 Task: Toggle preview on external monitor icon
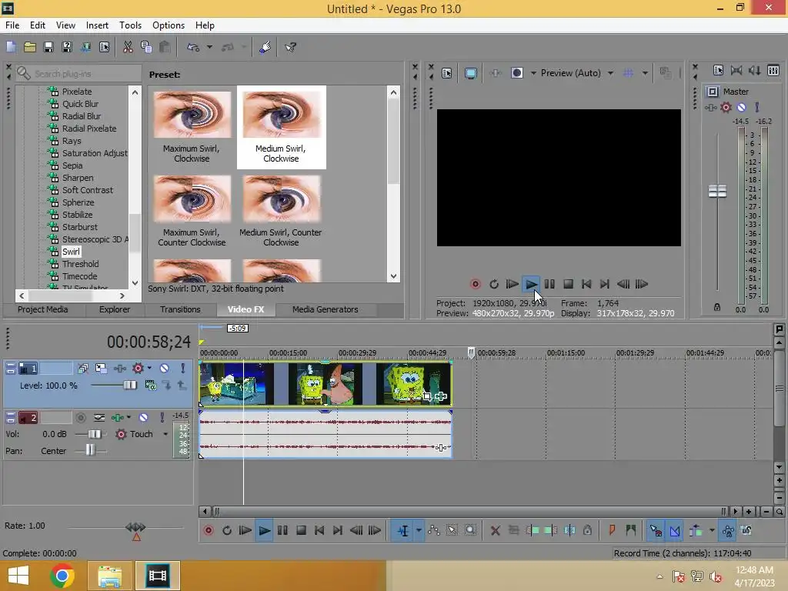click(471, 73)
